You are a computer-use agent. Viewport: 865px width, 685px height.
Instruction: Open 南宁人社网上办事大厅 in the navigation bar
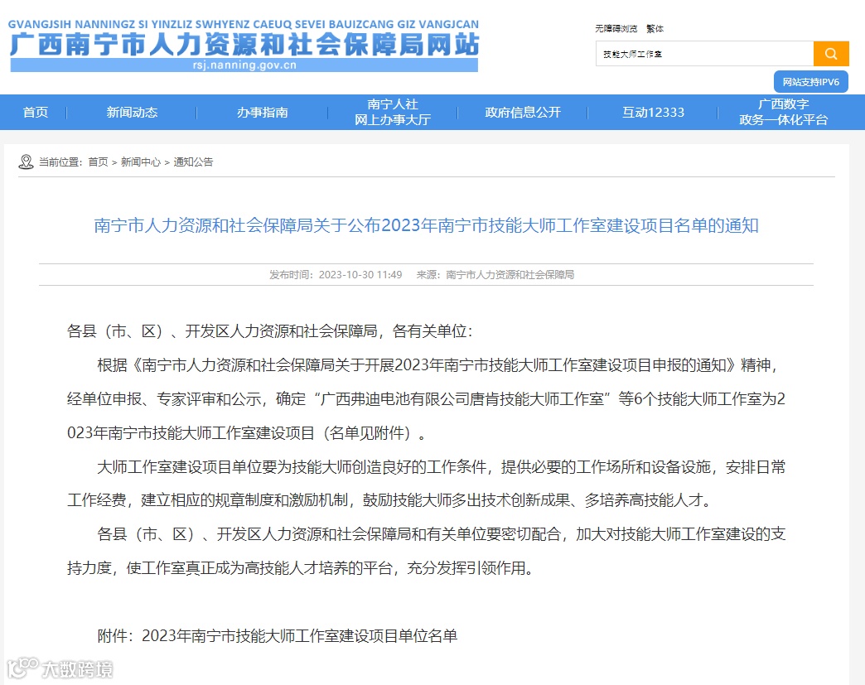coord(392,112)
